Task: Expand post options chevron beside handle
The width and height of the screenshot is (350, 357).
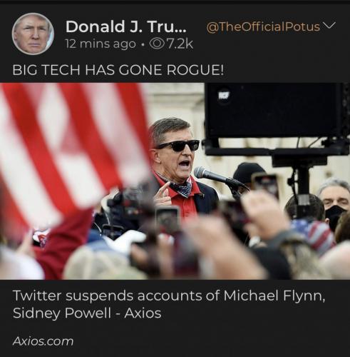Action: point(329,25)
